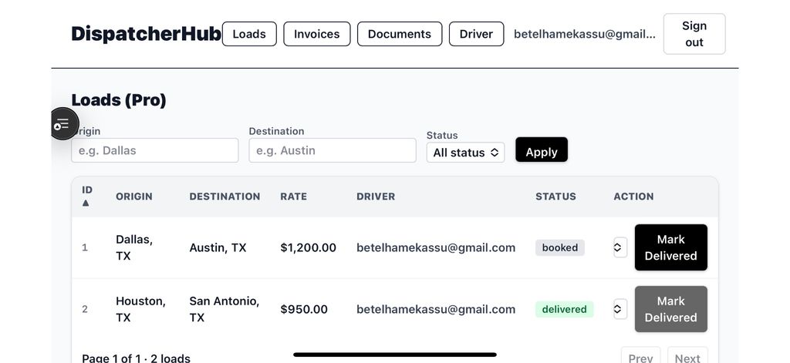The image size is (790, 363).
Task: Click the booked status badge
Action: (x=560, y=247)
